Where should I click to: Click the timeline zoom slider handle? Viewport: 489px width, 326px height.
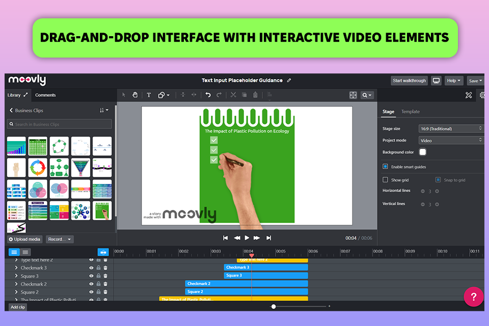(274, 306)
